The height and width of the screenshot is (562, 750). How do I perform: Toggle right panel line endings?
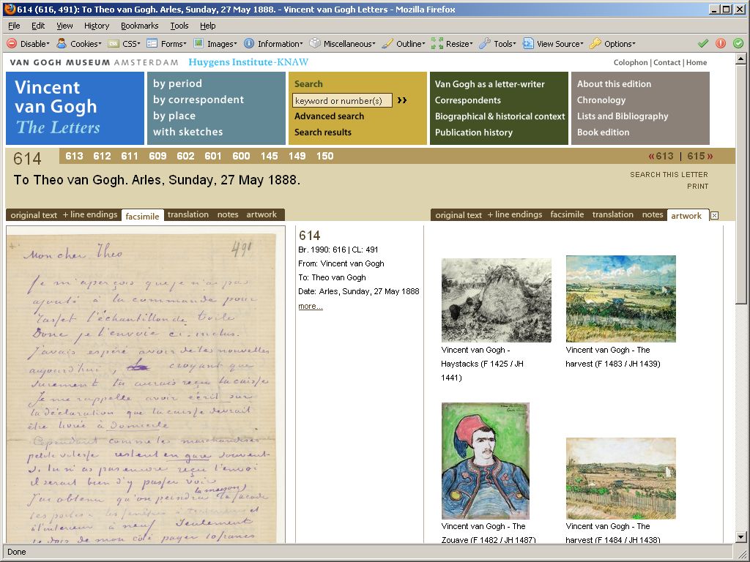coord(515,214)
